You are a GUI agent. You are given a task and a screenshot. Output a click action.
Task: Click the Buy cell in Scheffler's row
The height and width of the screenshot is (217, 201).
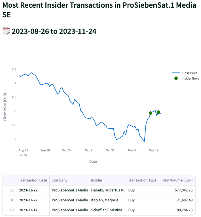click(x=142, y=210)
